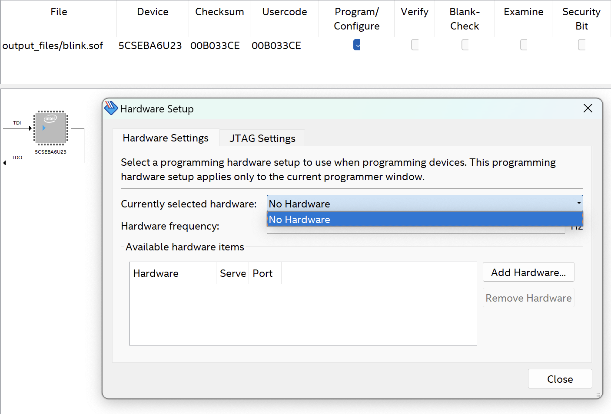Viewport: 611px width, 414px height.
Task: Click the dropdown arrow on the hardware selector
Action: click(578, 204)
